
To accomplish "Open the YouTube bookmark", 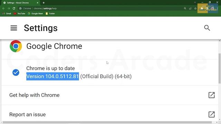I will (19, 13).
